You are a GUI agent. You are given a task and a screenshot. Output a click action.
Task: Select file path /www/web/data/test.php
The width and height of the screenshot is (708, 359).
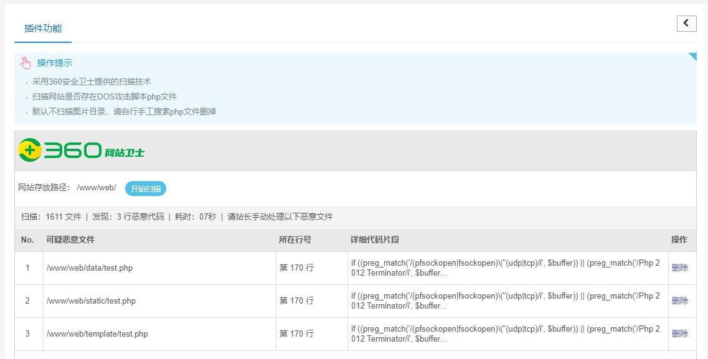(90, 268)
